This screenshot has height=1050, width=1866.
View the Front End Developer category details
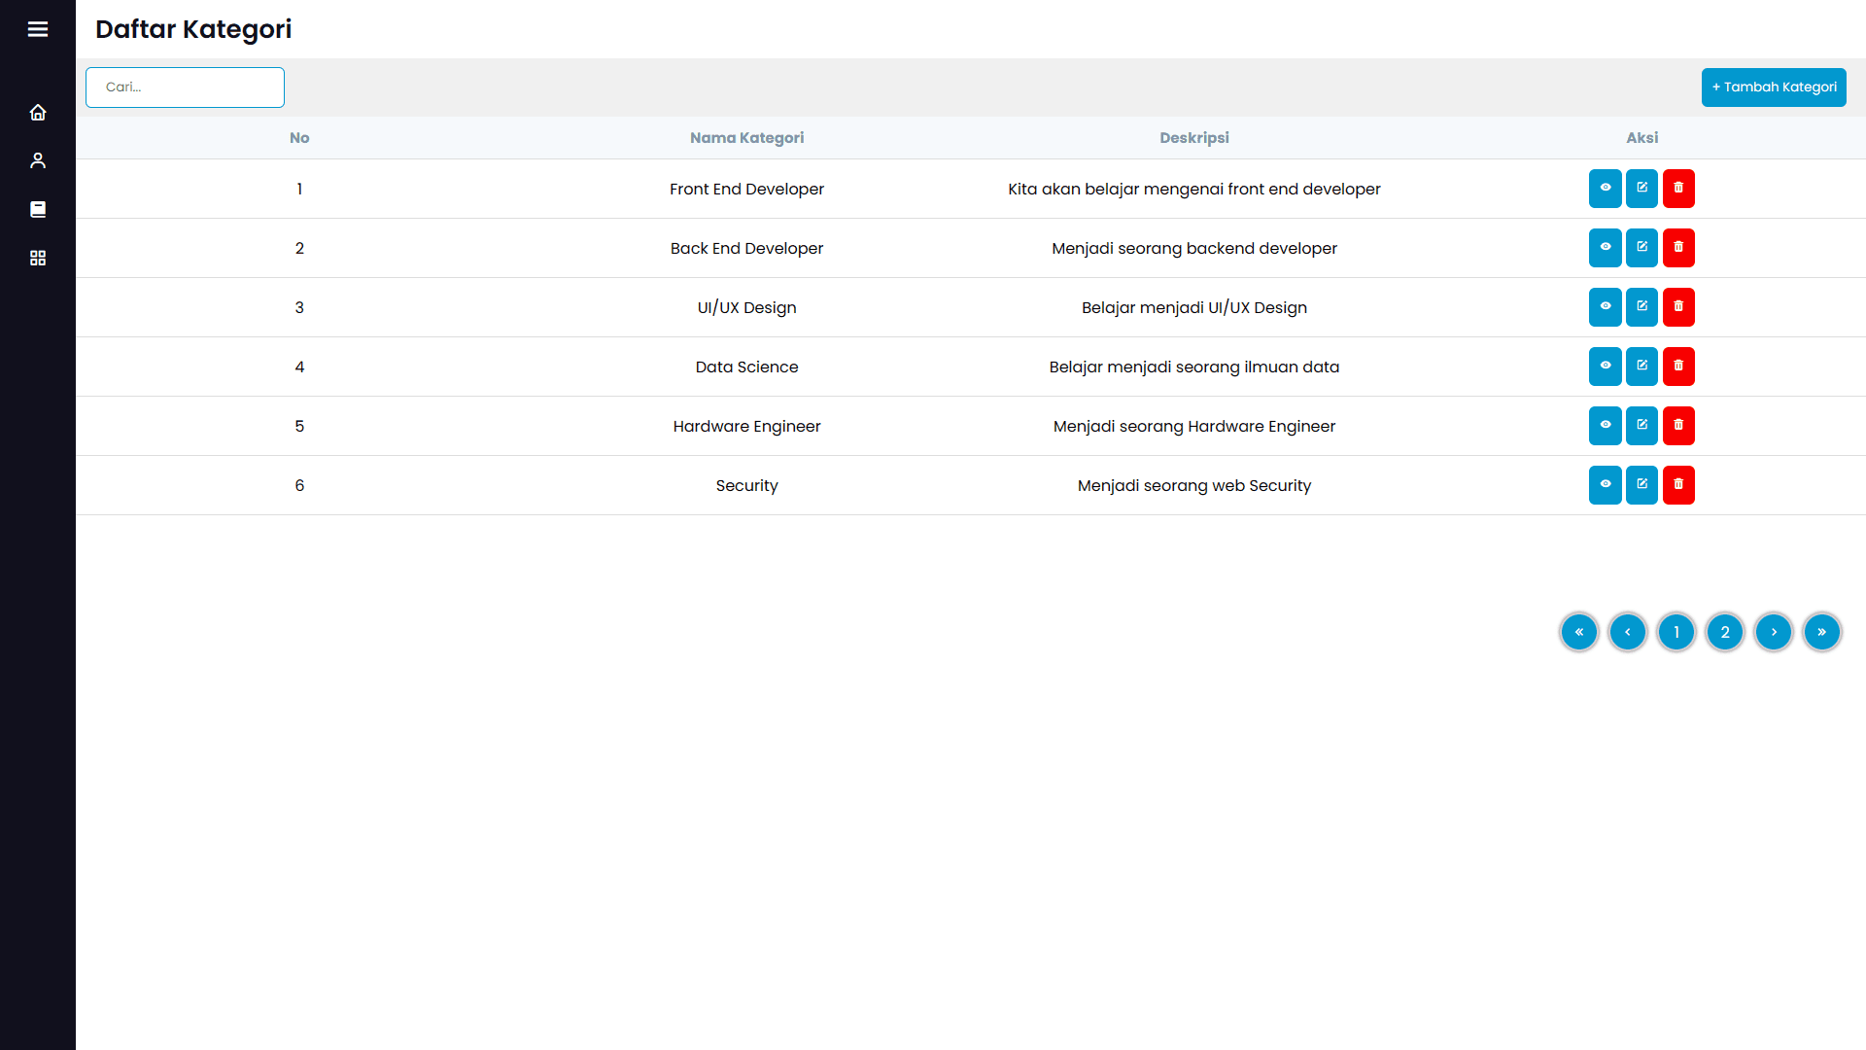(x=1605, y=189)
